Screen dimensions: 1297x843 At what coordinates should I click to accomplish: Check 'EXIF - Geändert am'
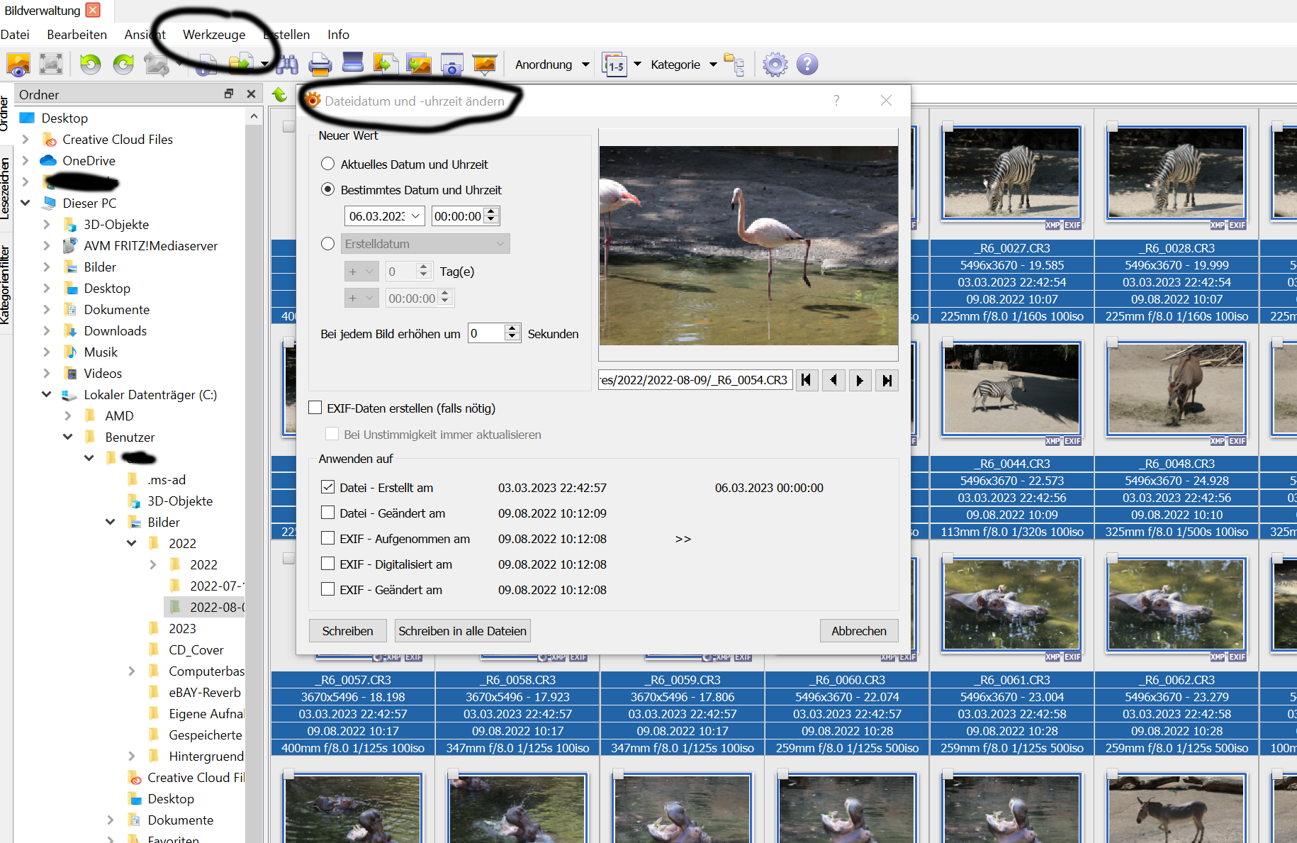(327, 589)
